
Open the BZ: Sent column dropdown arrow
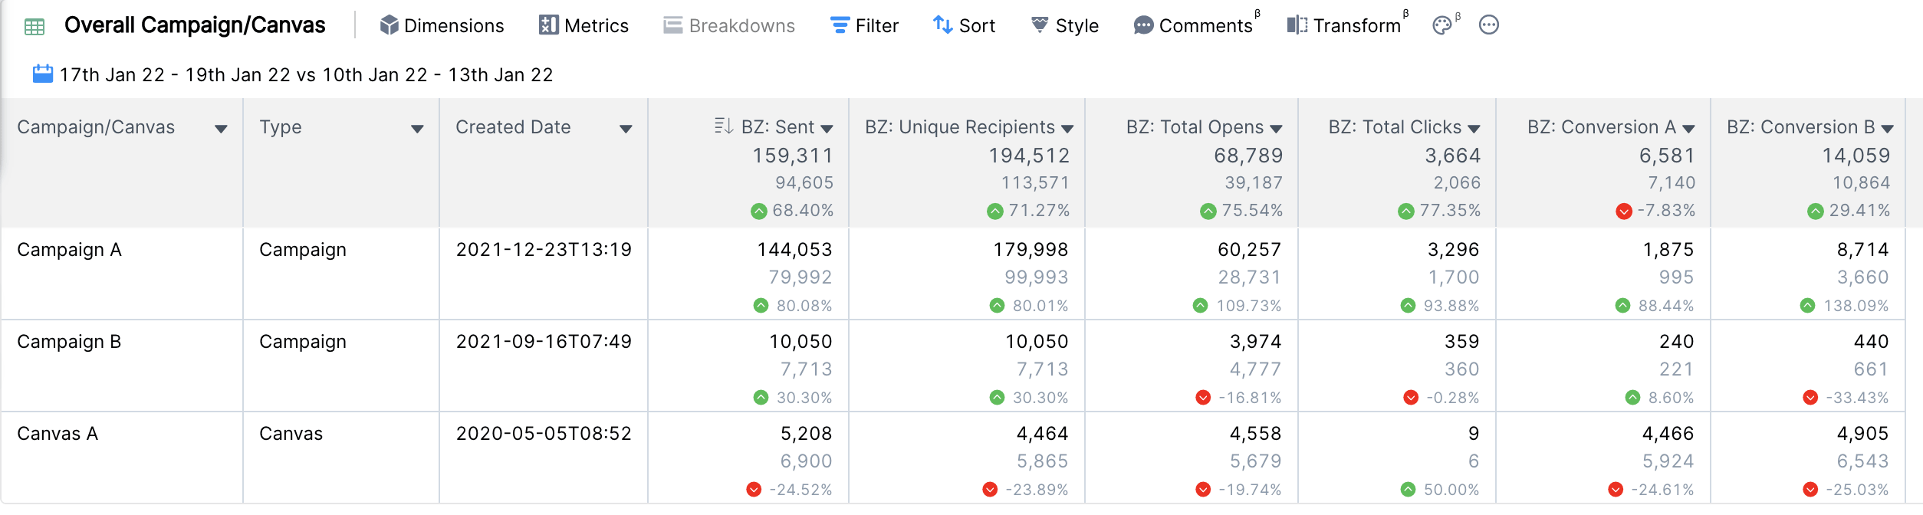click(827, 129)
